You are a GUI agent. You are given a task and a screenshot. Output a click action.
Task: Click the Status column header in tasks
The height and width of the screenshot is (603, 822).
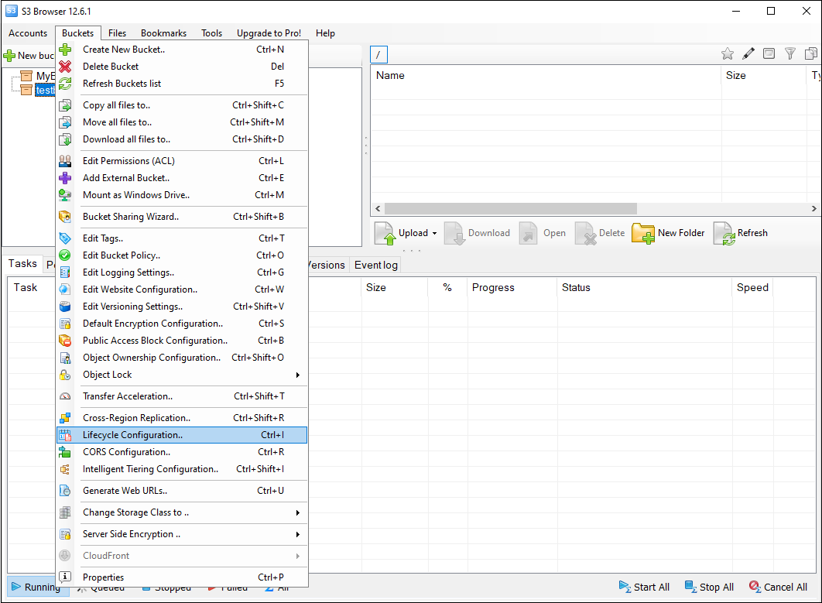coord(644,288)
